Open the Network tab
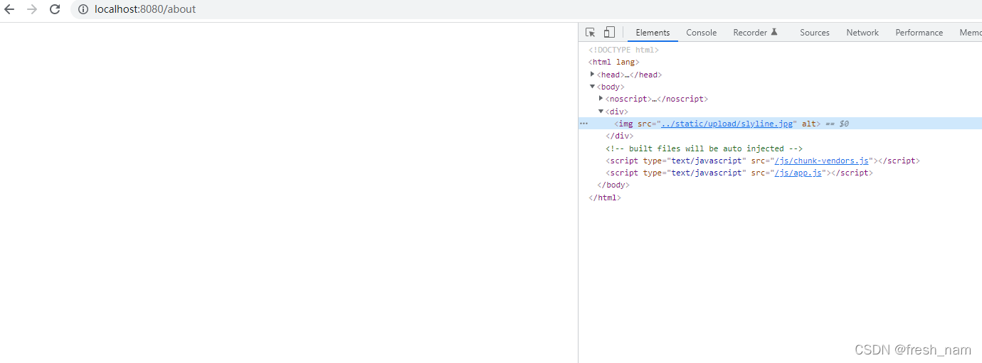Screen dimensions: 982x363 tap(862, 33)
